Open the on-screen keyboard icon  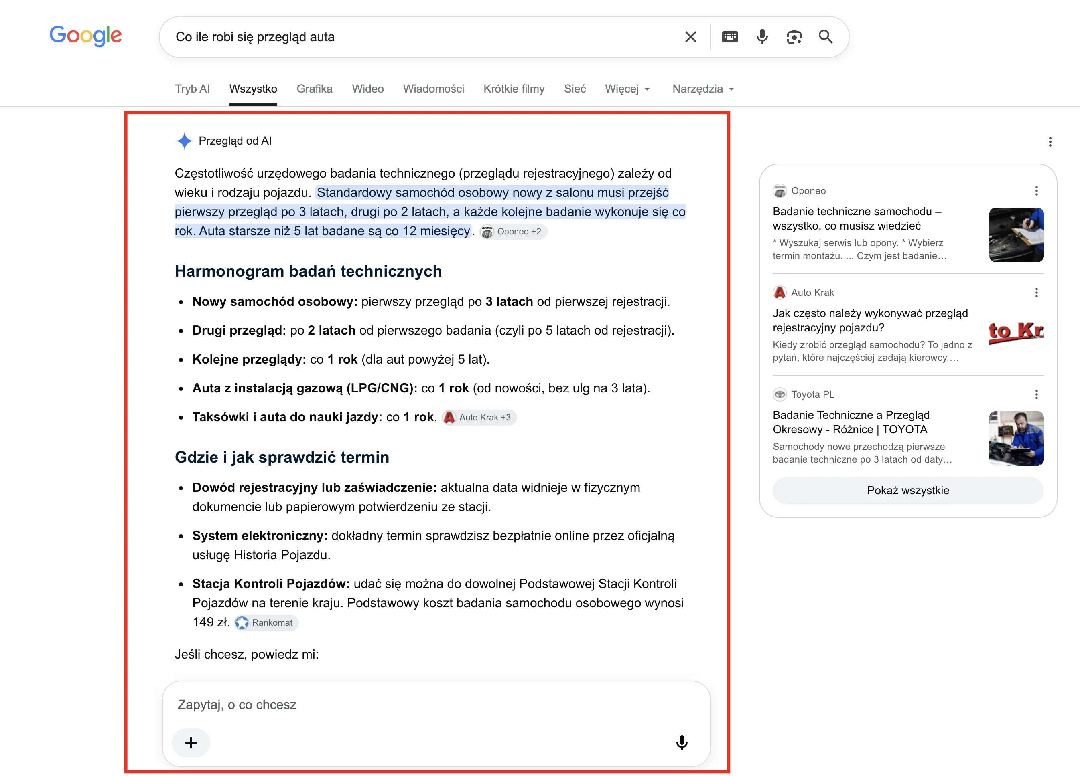pyautogui.click(x=729, y=36)
